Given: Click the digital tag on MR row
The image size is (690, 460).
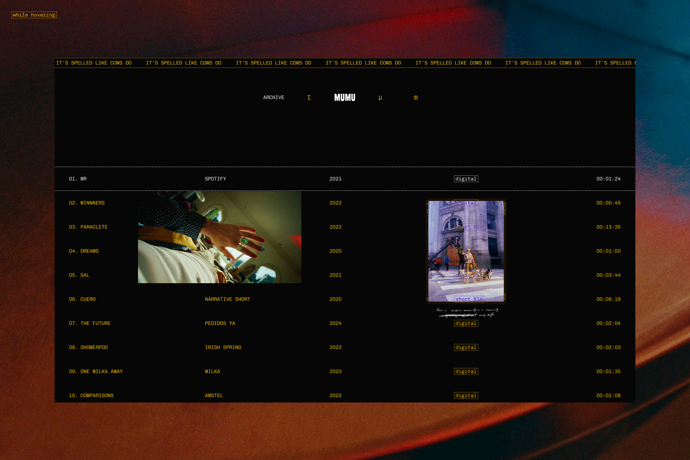Looking at the screenshot, I should (466, 179).
